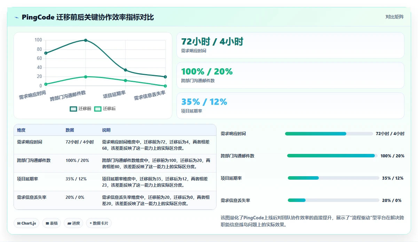418x242 pixels.
Task: Click the 60 y-axis tick label
Action: tap(39, 58)
